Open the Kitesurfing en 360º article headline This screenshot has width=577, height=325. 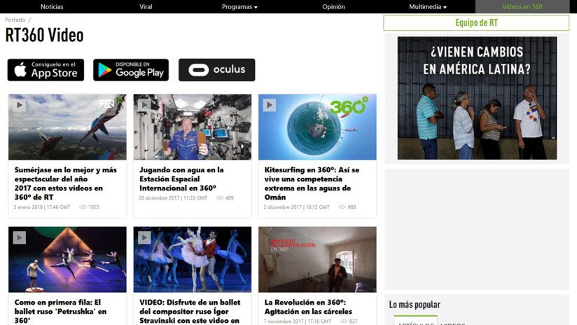pyautogui.click(x=313, y=183)
